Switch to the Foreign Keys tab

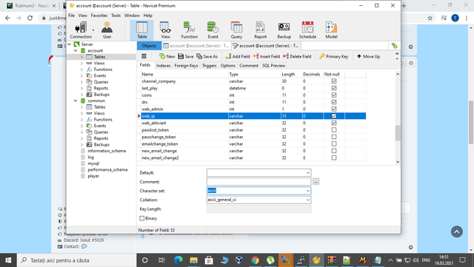(x=186, y=65)
